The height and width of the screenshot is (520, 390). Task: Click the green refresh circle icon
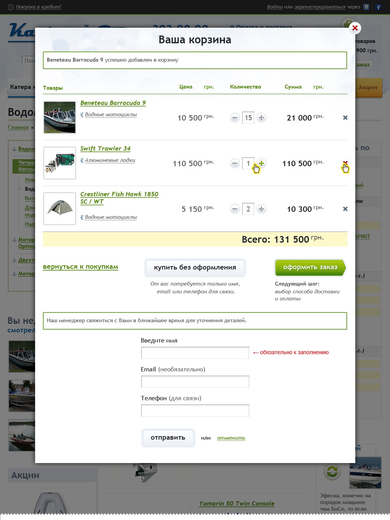(332, 472)
